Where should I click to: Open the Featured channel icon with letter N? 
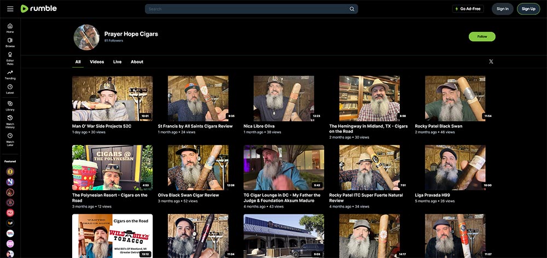point(10,181)
